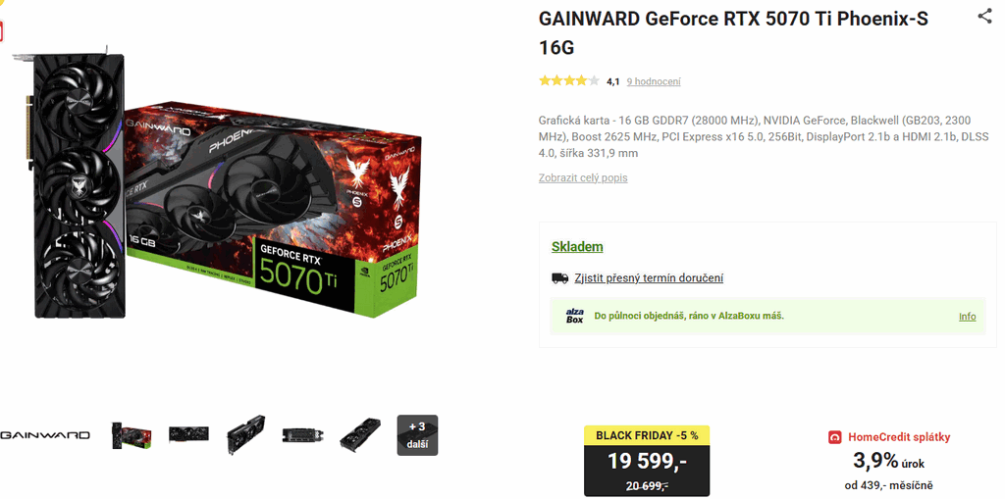Viewport: 1005px width, 499px height.
Task: Click the star rating icons
Action: (x=569, y=80)
